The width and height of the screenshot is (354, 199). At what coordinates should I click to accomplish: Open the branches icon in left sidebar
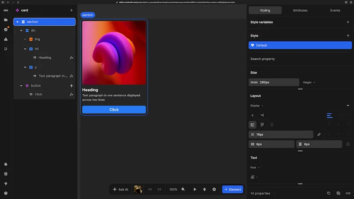click(x=6, y=49)
